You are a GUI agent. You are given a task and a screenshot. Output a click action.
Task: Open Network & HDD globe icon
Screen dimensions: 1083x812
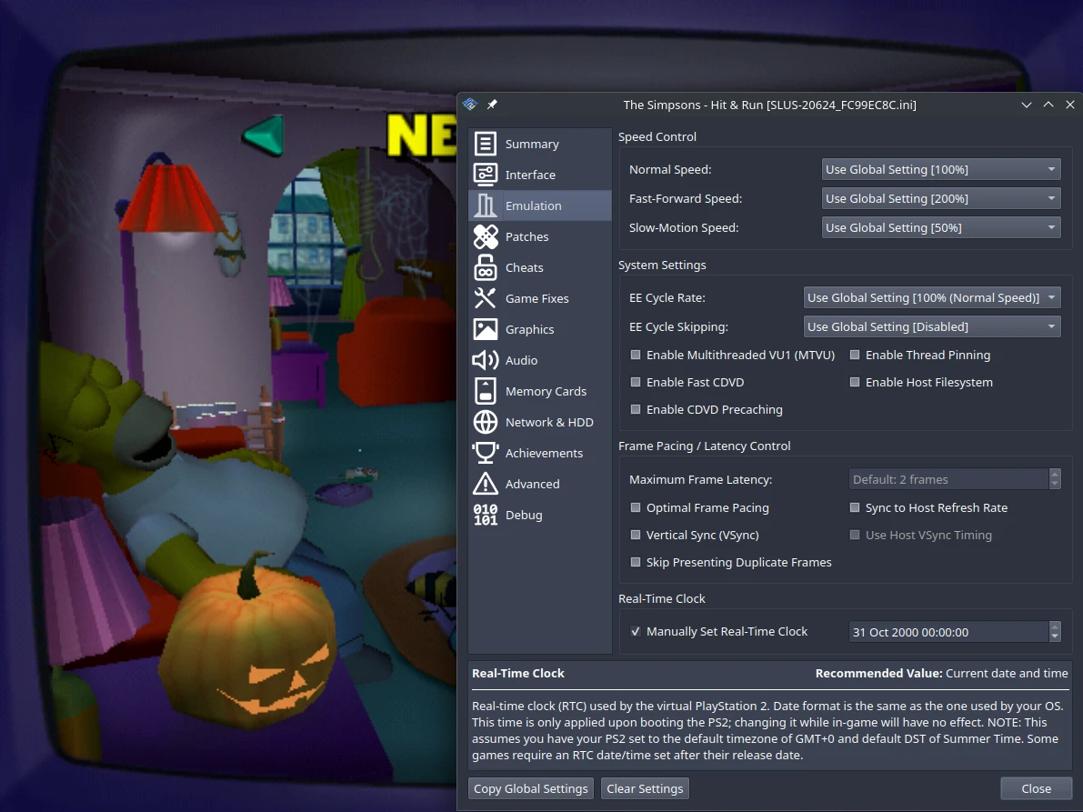click(x=486, y=423)
